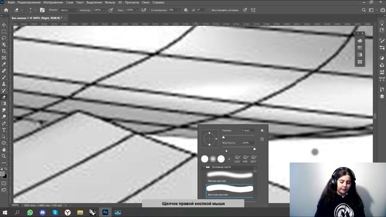The width and height of the screenshot is (386, 217).
Task: Select the Pen tool
Action: pos(4,123)
